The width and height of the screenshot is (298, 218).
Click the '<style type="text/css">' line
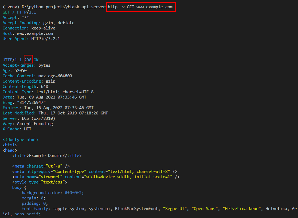tap(40, 182)
